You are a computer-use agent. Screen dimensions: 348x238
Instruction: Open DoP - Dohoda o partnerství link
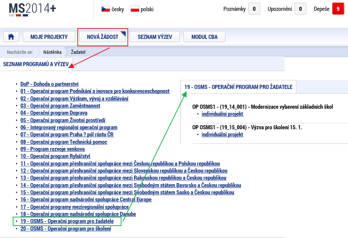coord(49,84)
